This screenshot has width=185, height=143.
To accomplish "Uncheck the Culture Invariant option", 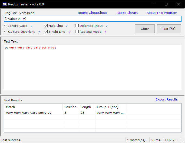I will [6, 32].
